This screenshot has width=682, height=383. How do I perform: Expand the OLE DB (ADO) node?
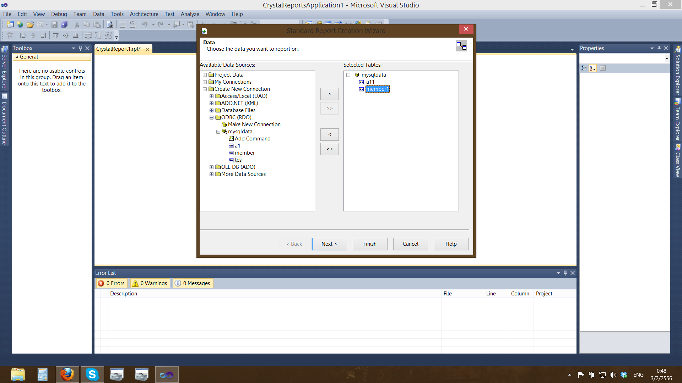click(211, 167)
